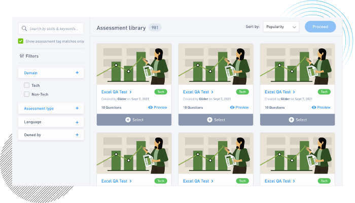Select the top-middle Excel QA Test card
Screen dimensions: 355x203
216,120
